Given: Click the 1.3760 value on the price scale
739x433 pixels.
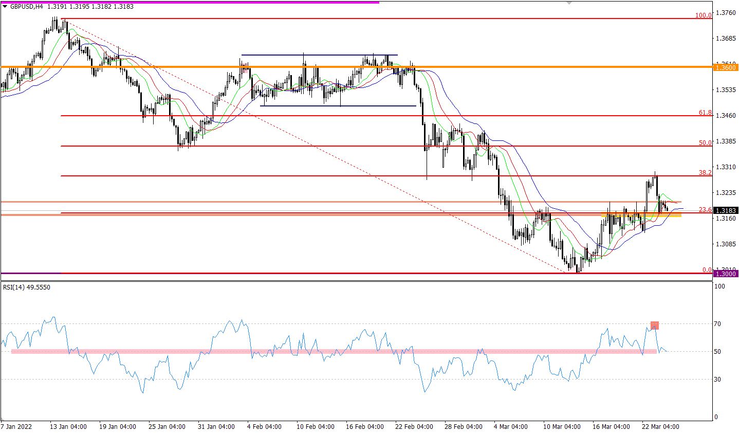Looking at the screenshot, I should (726, 12).
